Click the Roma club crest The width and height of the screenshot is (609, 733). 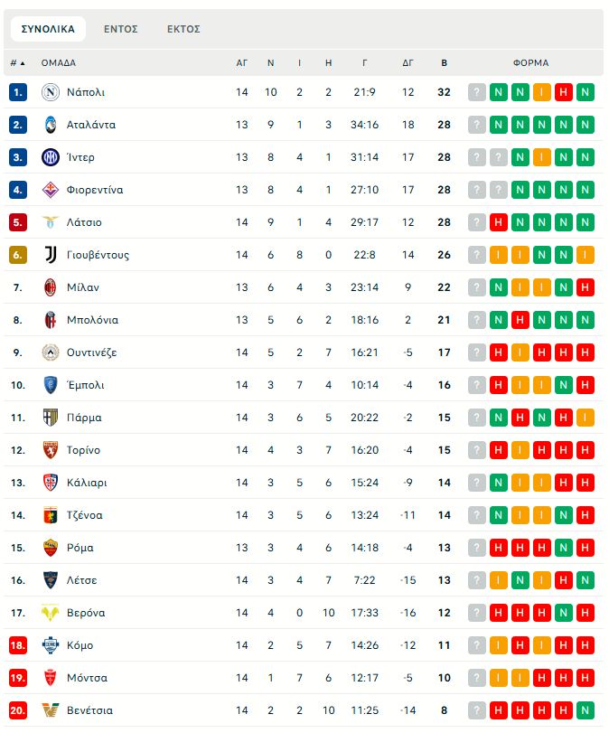tap(51, 548)
